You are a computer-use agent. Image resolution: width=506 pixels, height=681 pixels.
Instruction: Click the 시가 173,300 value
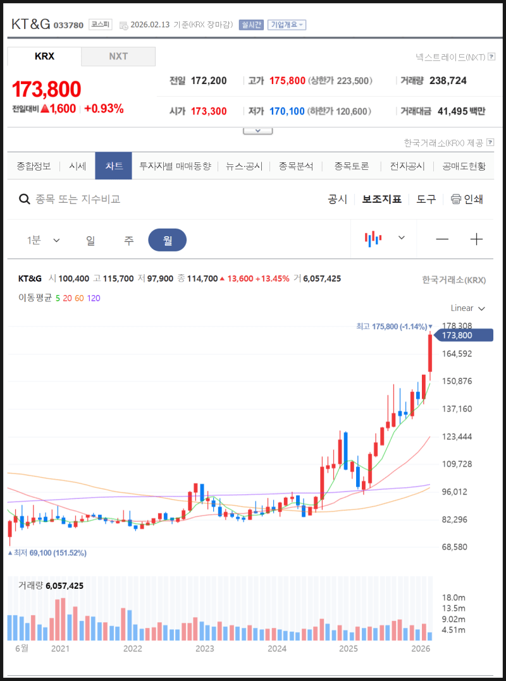pyautogui.click(x=209, y=111)
